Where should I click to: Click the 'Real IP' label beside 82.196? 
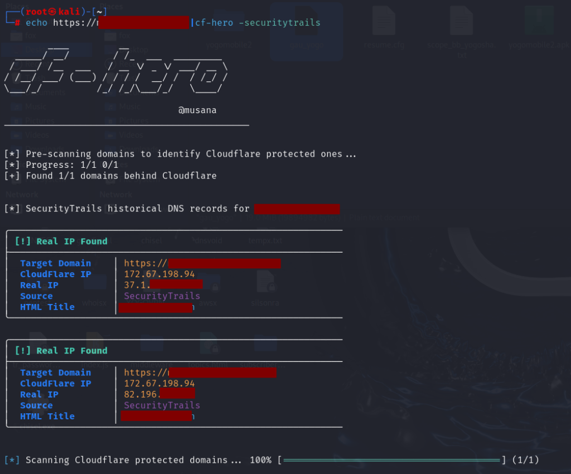[x=40, y=394]
